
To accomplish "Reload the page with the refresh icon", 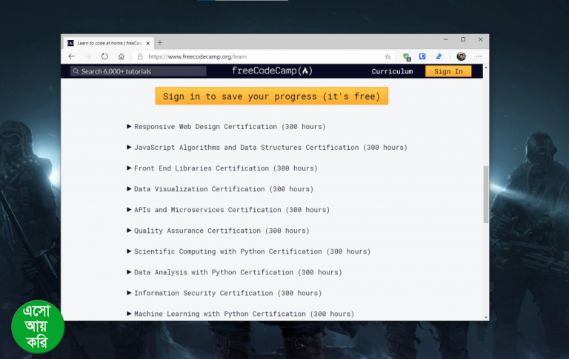I will [104, 56].
